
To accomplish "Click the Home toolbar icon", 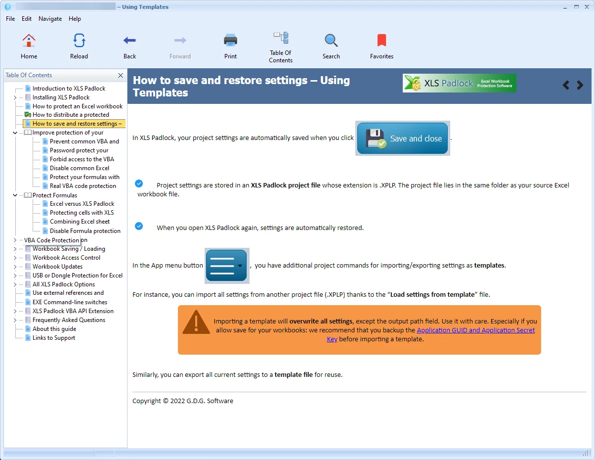I will (x=29, y=41).
